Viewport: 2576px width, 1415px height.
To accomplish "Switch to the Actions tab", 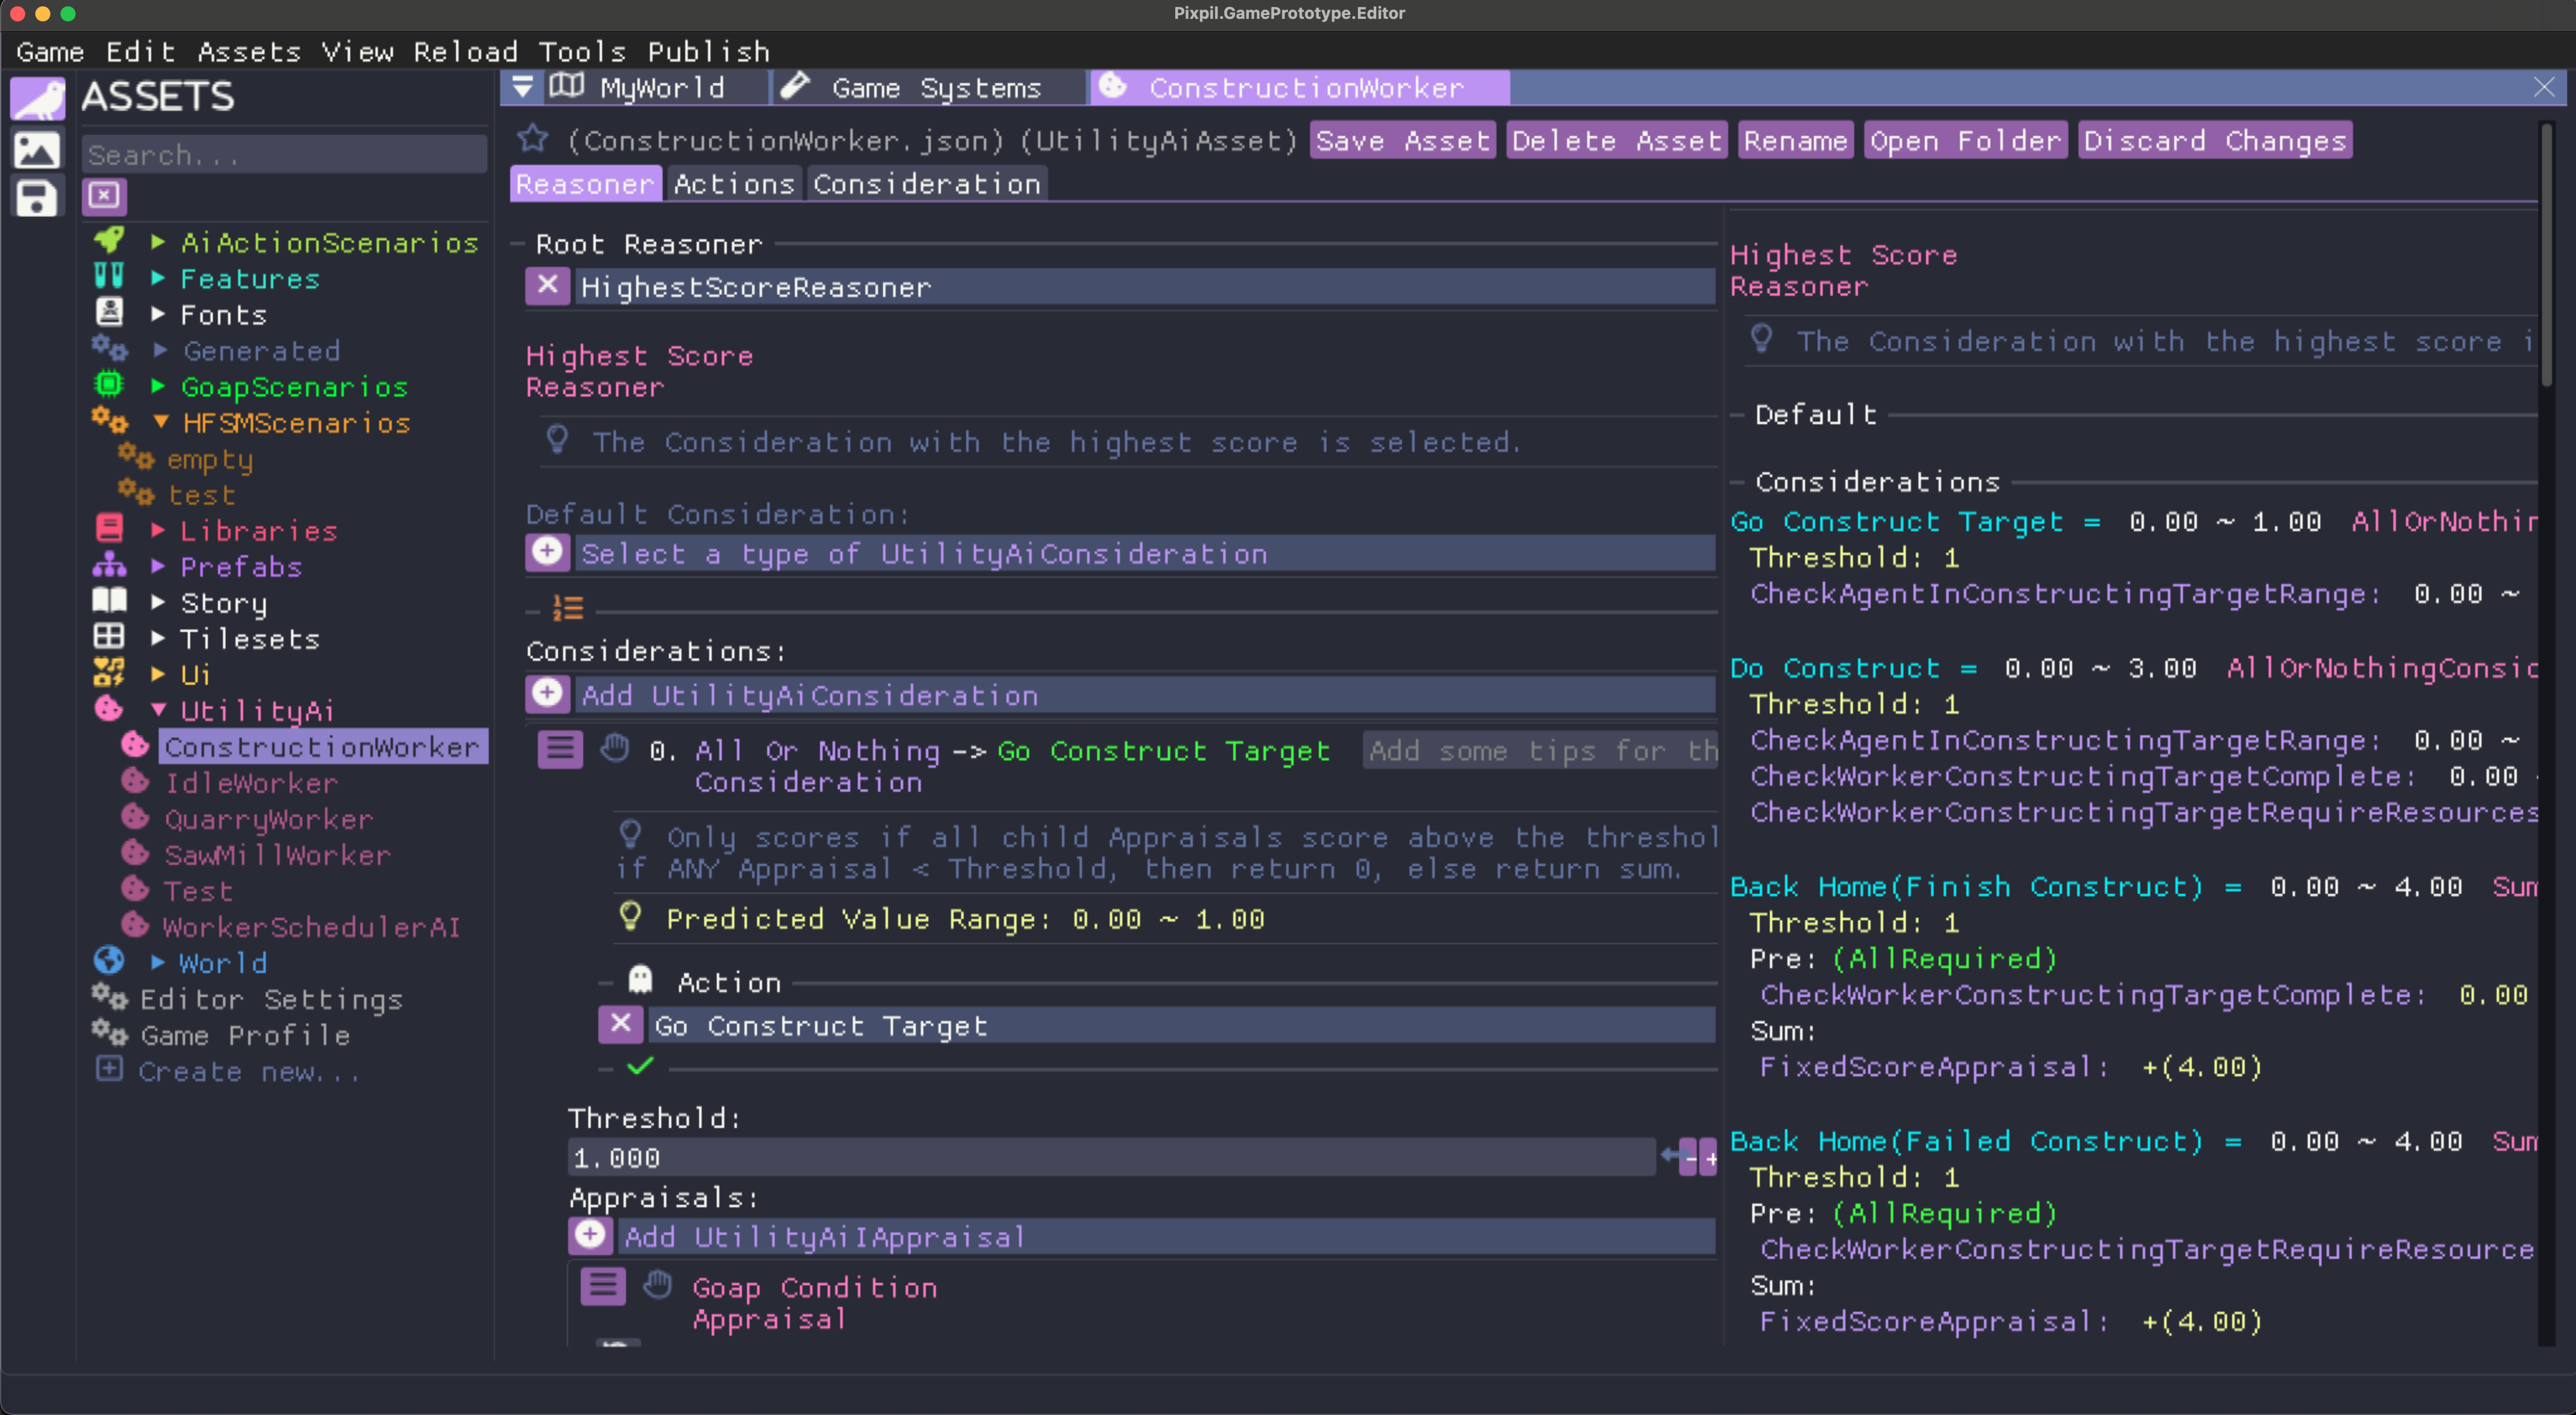I will tap(733, 184).
